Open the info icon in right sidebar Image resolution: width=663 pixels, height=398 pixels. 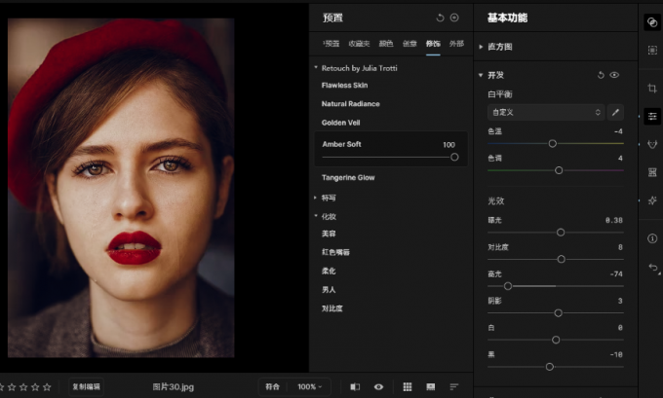[x=651, y=238]
